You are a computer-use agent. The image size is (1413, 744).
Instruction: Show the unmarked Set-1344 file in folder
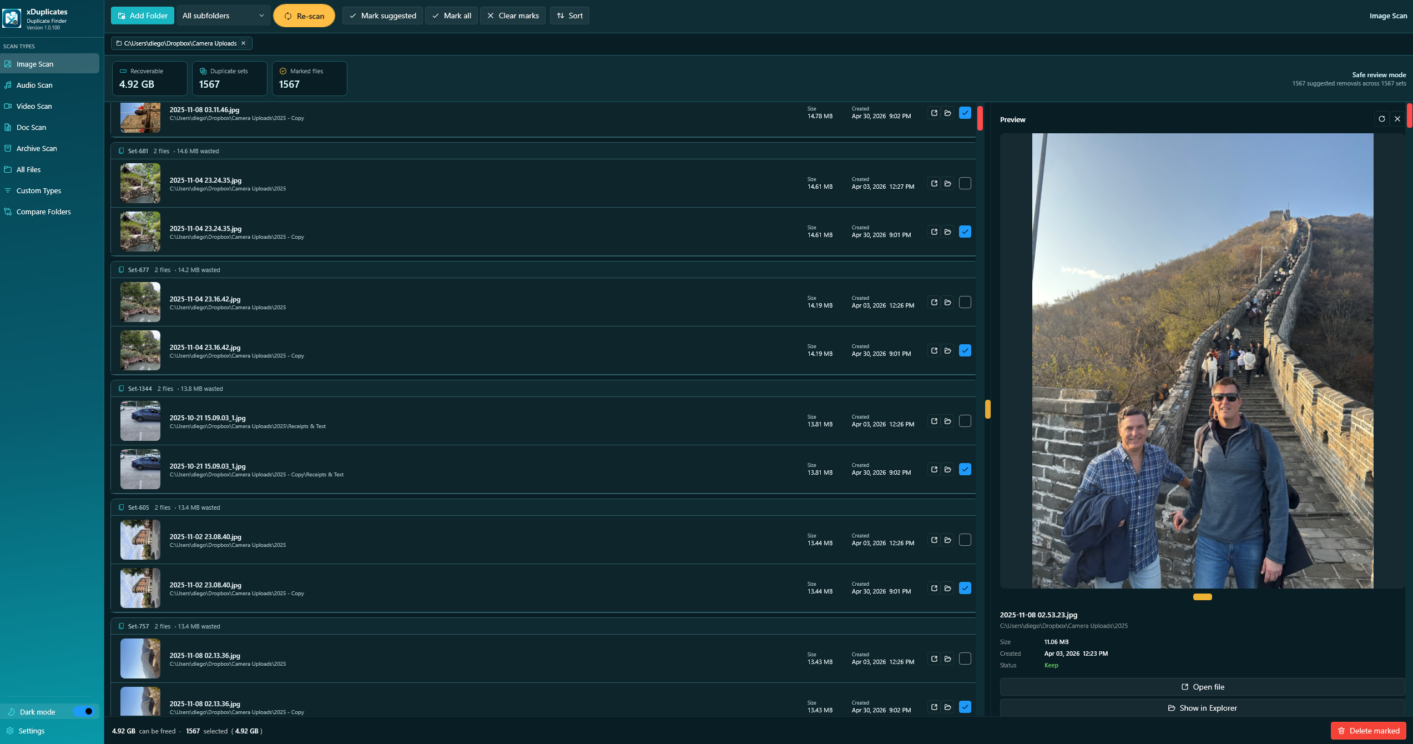click(948, 421)
